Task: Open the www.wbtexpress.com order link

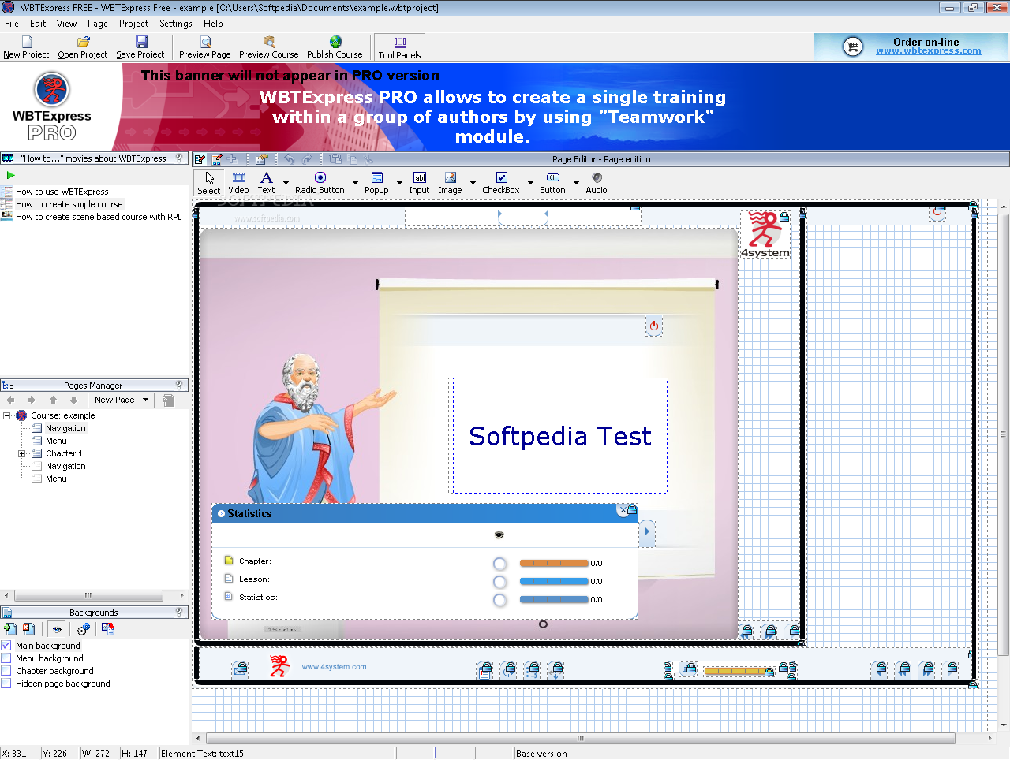Action: (x=928, y=51)
